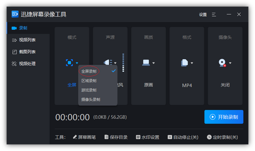Open the 录制 recording tab

click(x=28, y=28)
